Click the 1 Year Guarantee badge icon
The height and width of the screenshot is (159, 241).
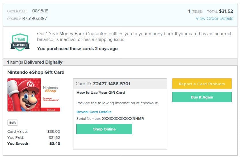pyautogui.click(x=20, y=42)
